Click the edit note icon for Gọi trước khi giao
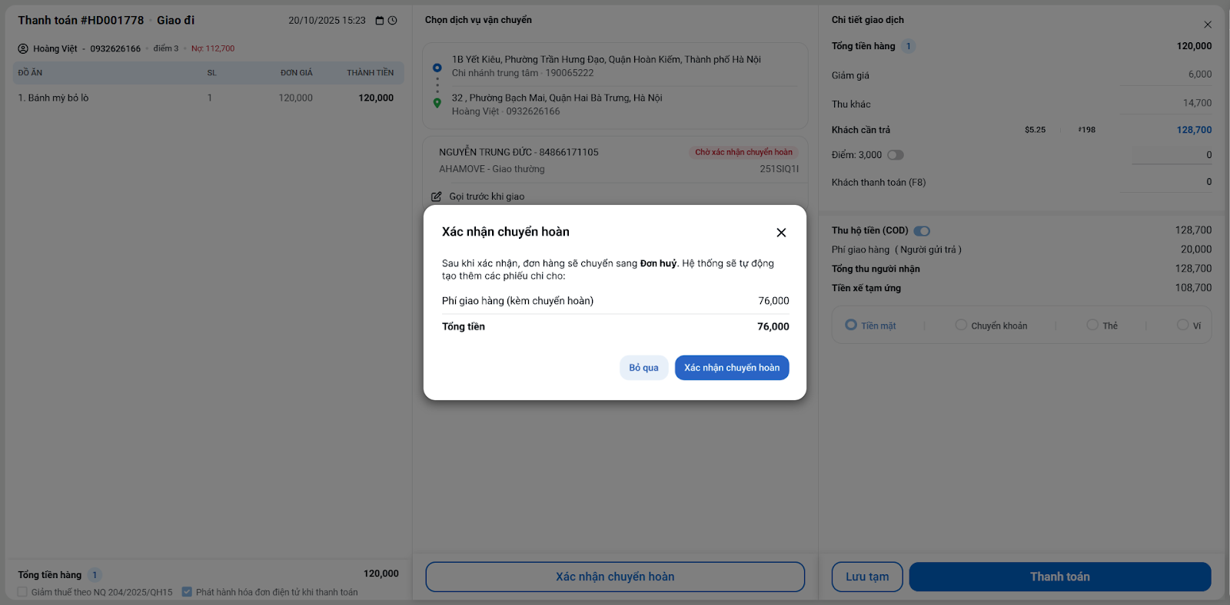Viewport: 1230px width, 605px height. [437, 197]
